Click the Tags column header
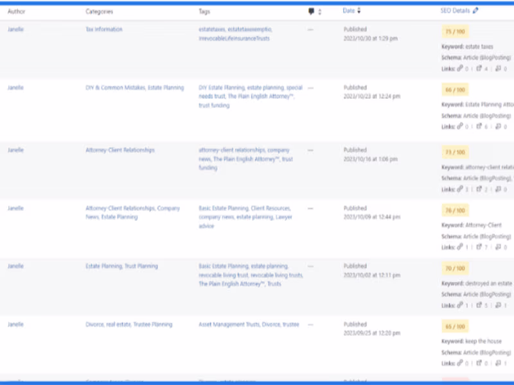Image resolution: width=514 pixels, height=385 pixels. (x=204, y=12)
